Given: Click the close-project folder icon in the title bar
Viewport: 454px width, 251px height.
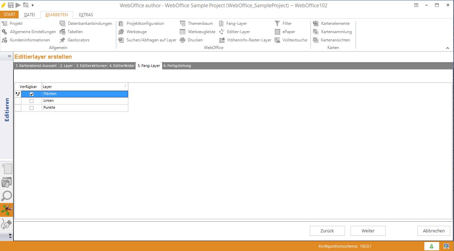Looking at the screenshot, I should coord(26,5).
